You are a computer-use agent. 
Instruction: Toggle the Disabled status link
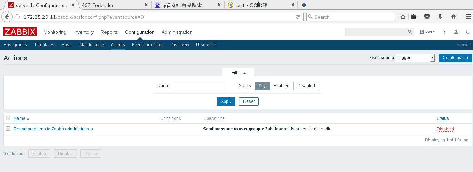coord(445,129)
